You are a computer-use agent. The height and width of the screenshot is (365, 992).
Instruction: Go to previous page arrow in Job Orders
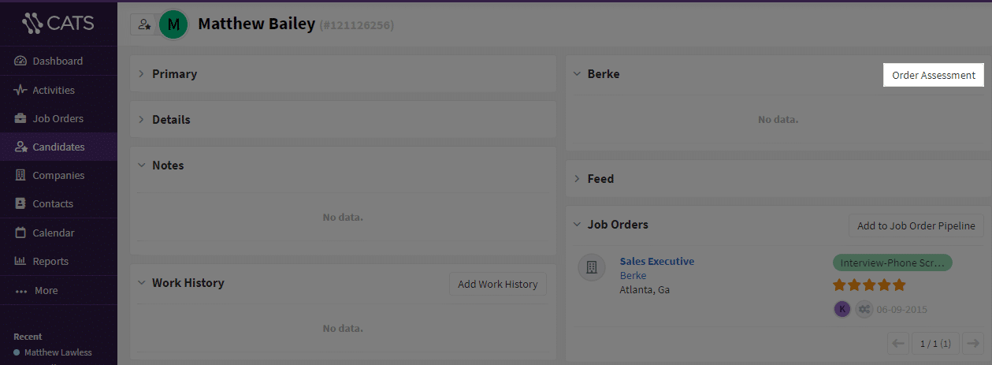[898, 343]
